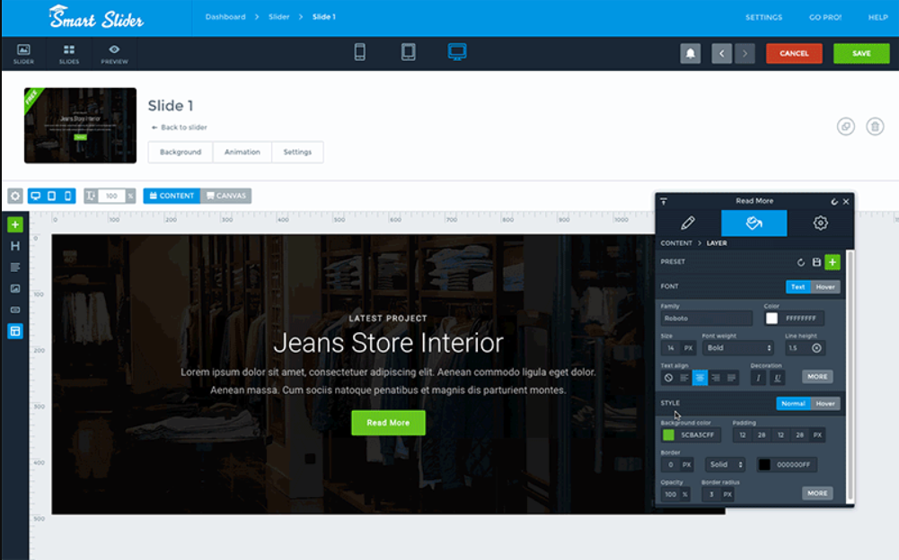
Task: Switch editor to Canvas mode
Action: click(x=226, y=196)
